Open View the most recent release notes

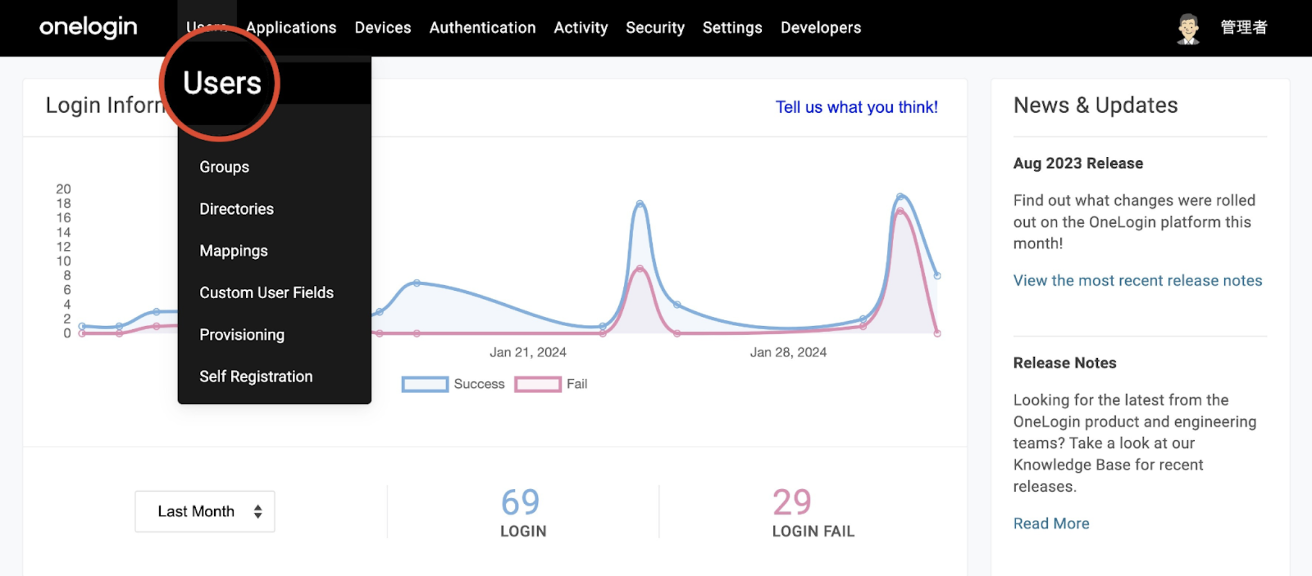point(1137,280)
